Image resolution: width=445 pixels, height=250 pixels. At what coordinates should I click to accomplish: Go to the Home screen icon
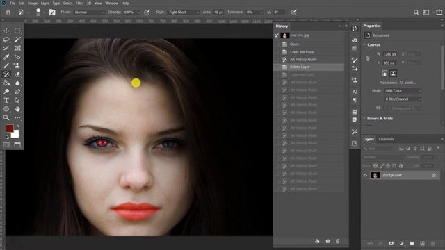[x=8, y=12]
